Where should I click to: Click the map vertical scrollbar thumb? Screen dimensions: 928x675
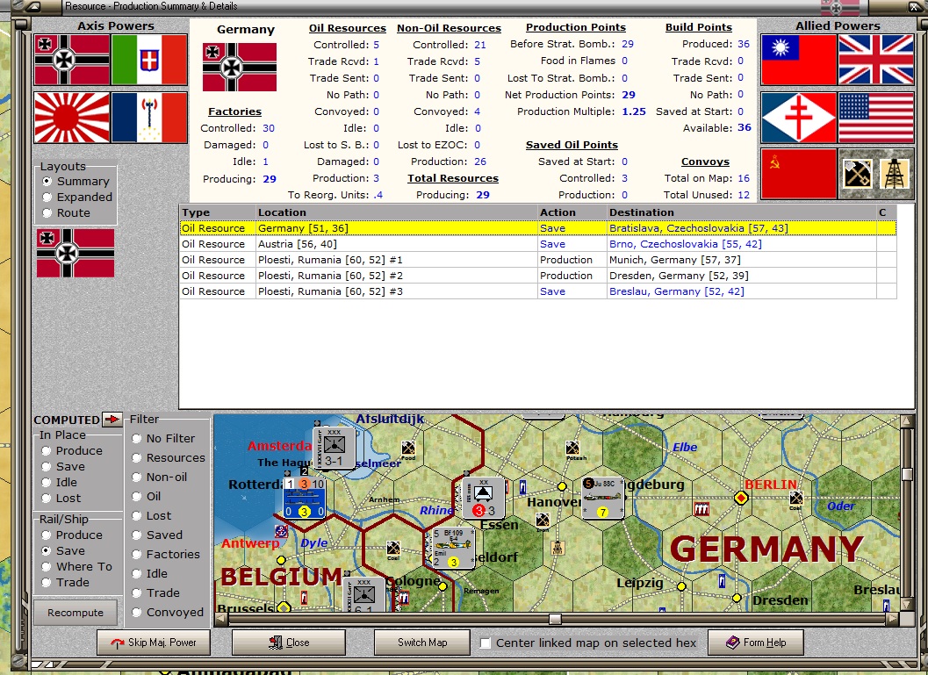(x=907, y=474)
